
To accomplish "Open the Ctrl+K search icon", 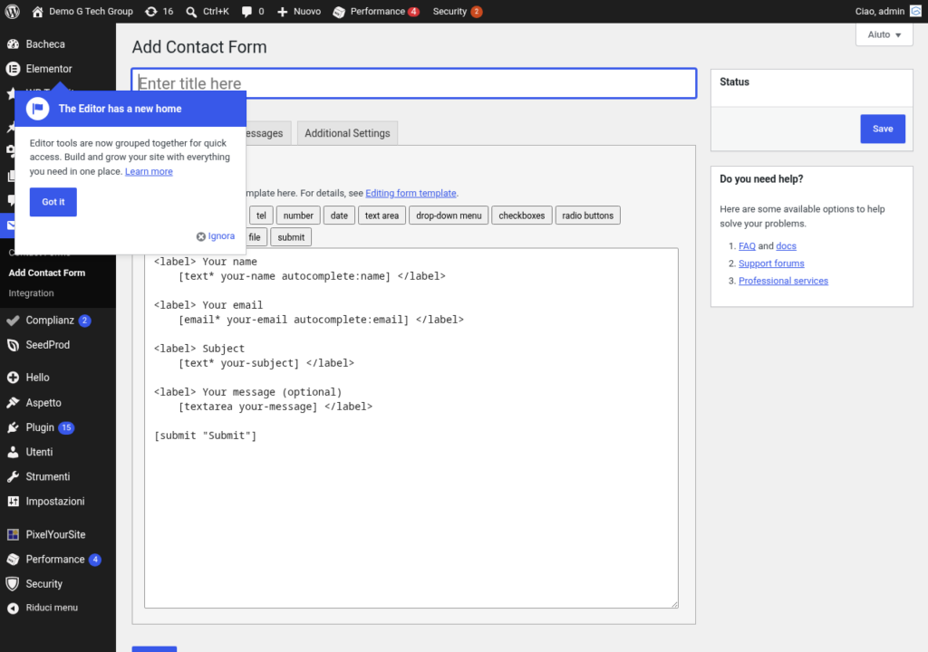I will click(191, 11).
